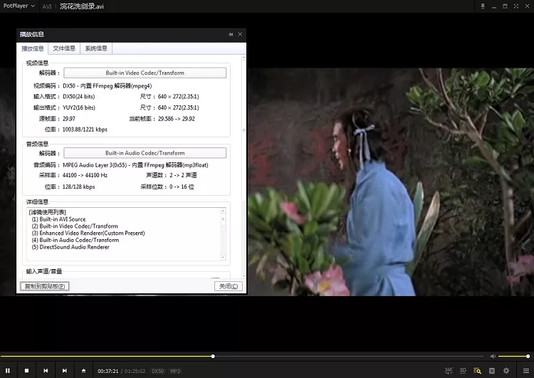
Task: Open the playlist panel icon
Action: (x=491, y=370)
